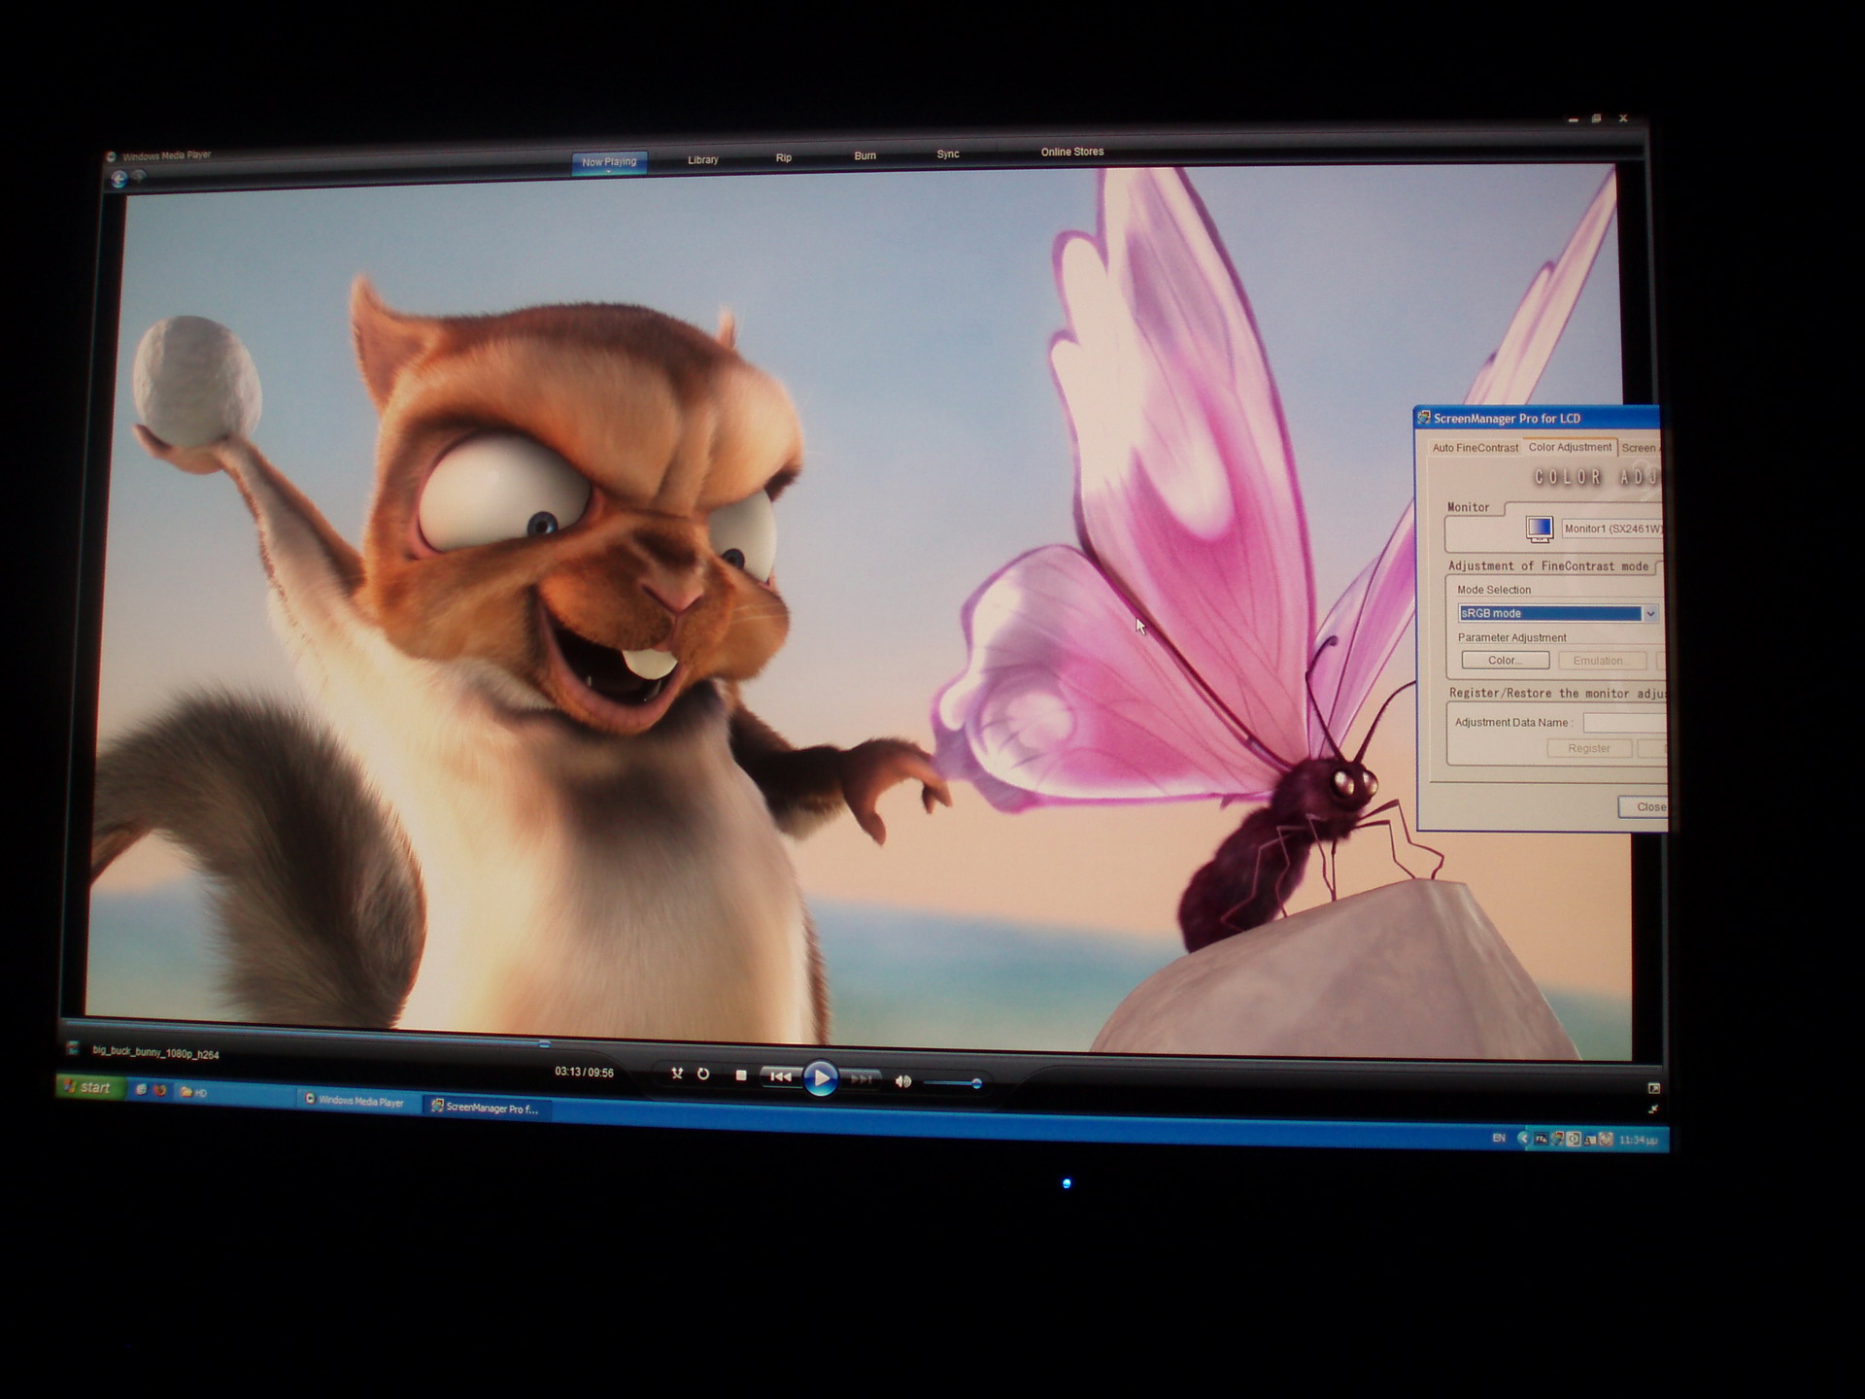Click the video file icon beside the title
1865x1399 pixels.
72,1048
